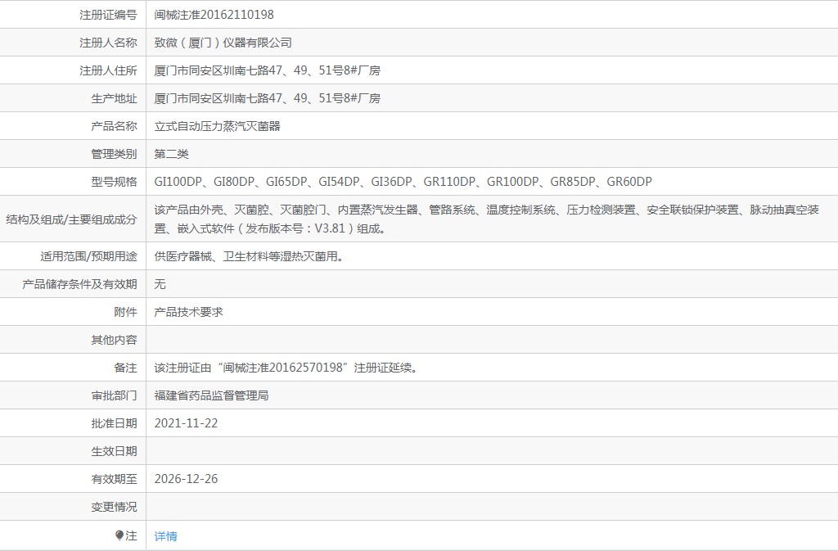Click registrant name 致微（厦门）仪器有限公司
Image resolution: width=838 pixels, height=551 pixels.
click(223, 43)
